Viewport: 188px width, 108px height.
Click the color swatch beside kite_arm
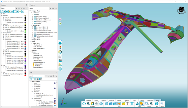25,24
